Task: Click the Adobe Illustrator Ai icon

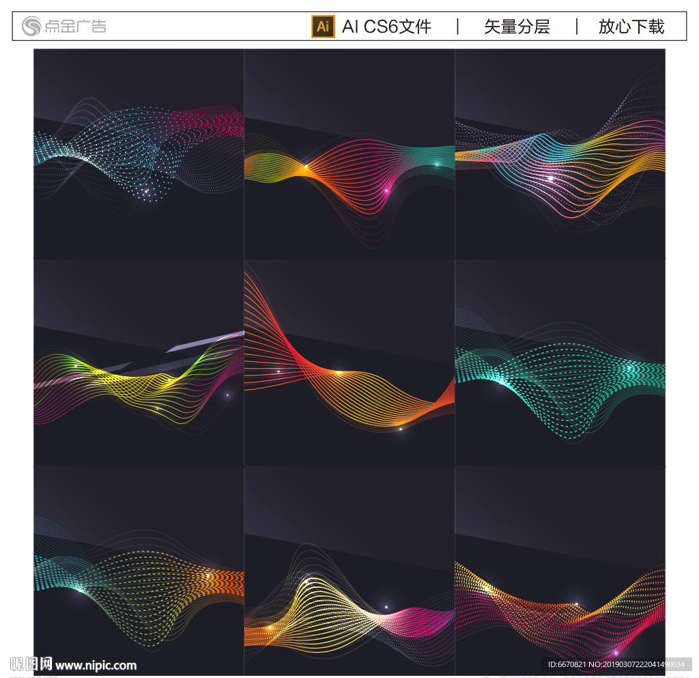Action: 323,27
